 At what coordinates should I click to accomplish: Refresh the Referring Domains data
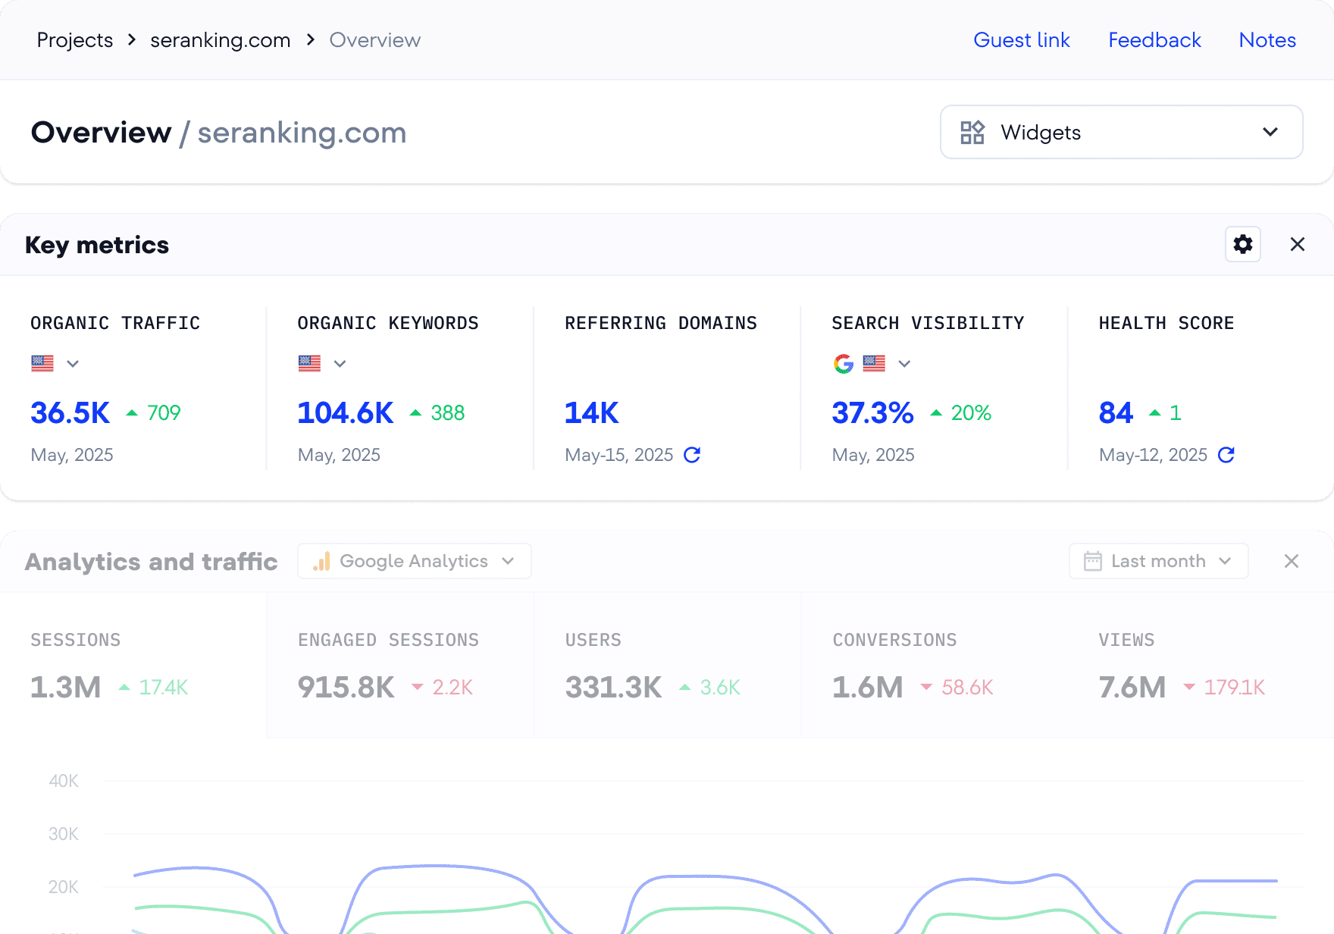pos(692,455)
